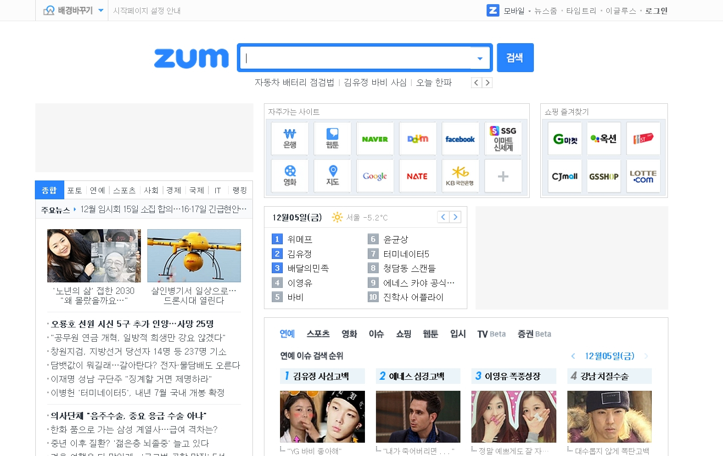Open the LOTTE.com shopping shortcut
The image size is (723, 456).
(643, 176)
